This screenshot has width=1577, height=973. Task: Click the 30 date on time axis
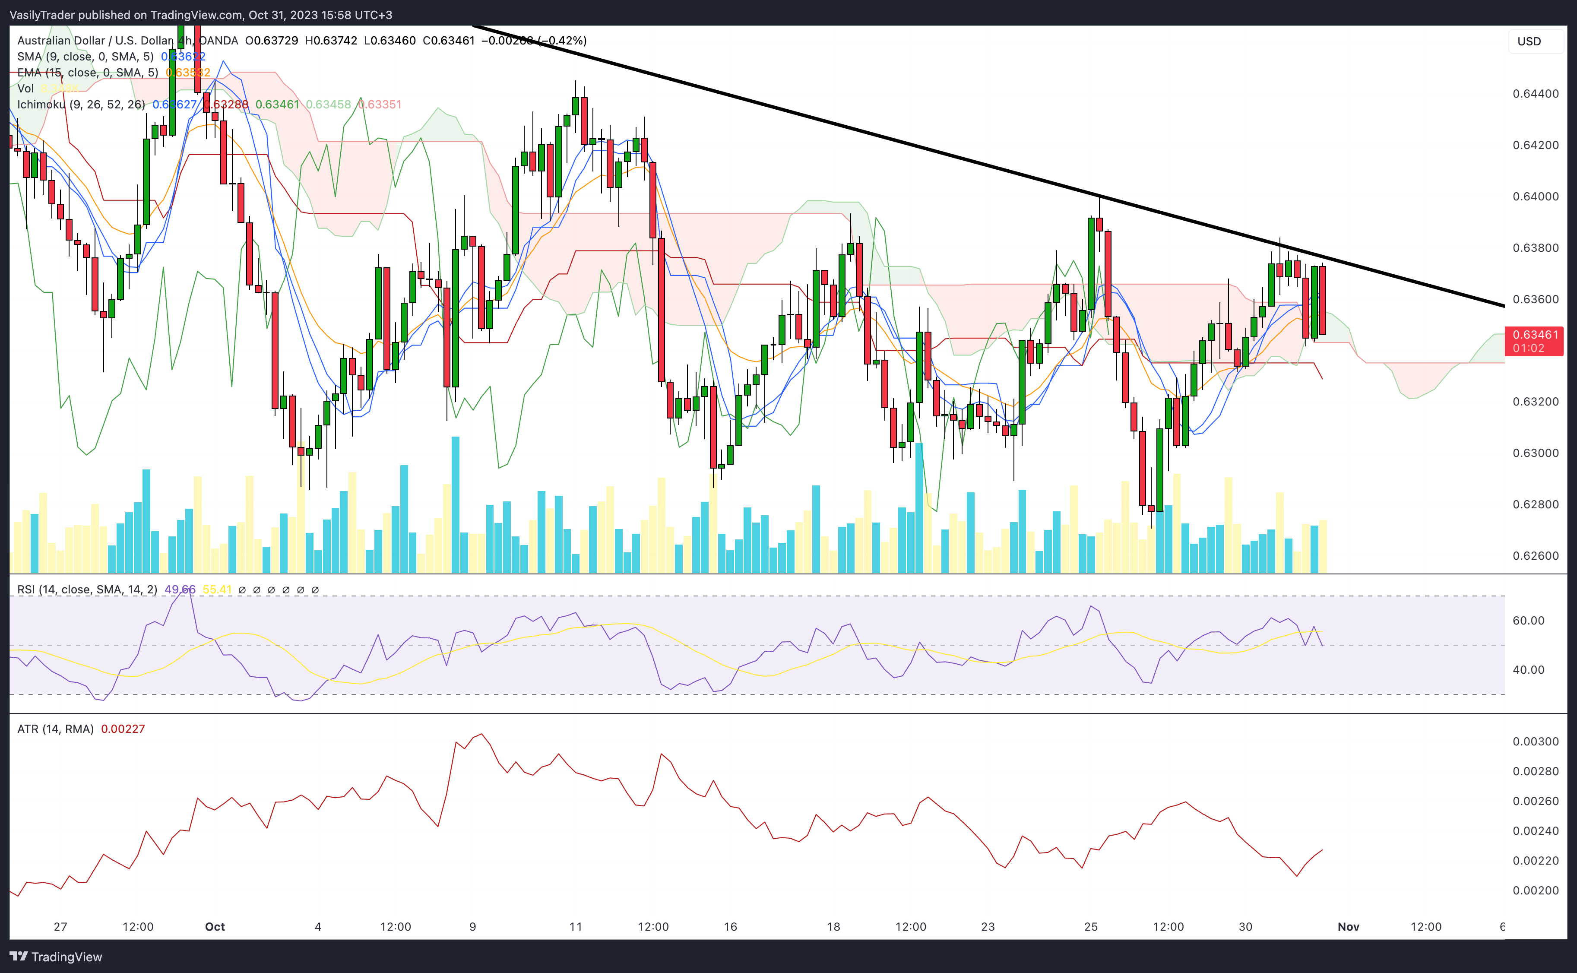[1246, 927]
